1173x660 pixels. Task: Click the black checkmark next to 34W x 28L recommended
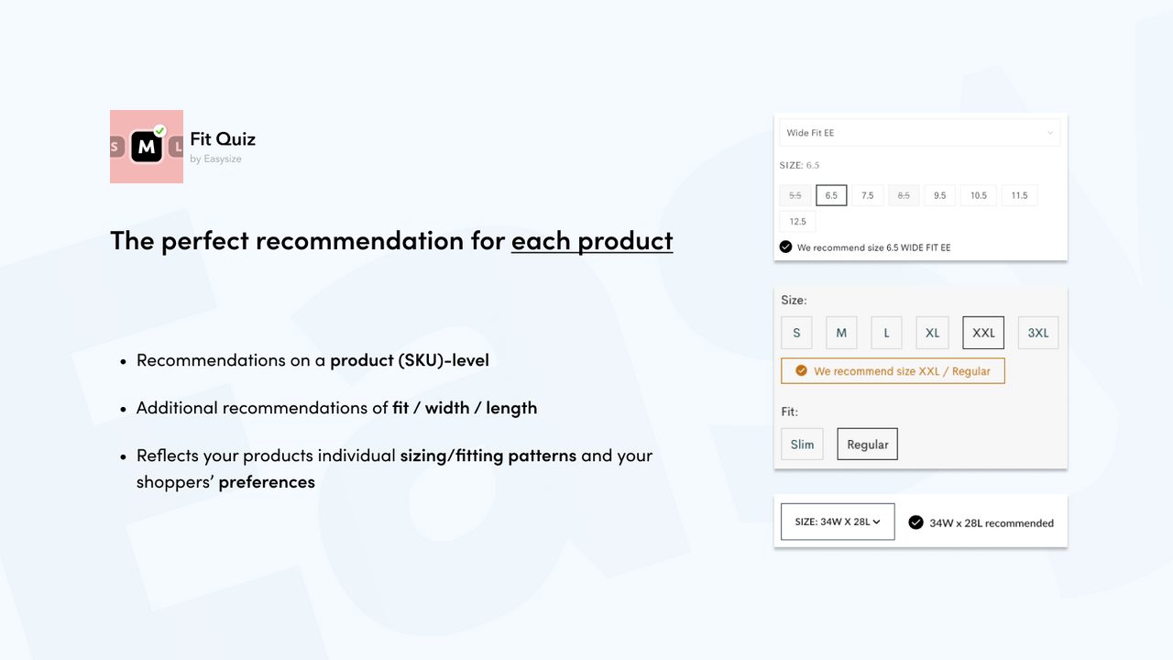[x=915, y=522]
